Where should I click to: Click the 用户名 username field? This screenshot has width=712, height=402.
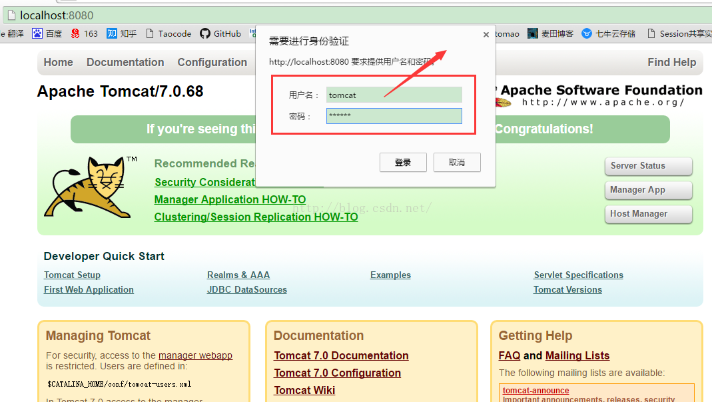click(x=394, y=95)
